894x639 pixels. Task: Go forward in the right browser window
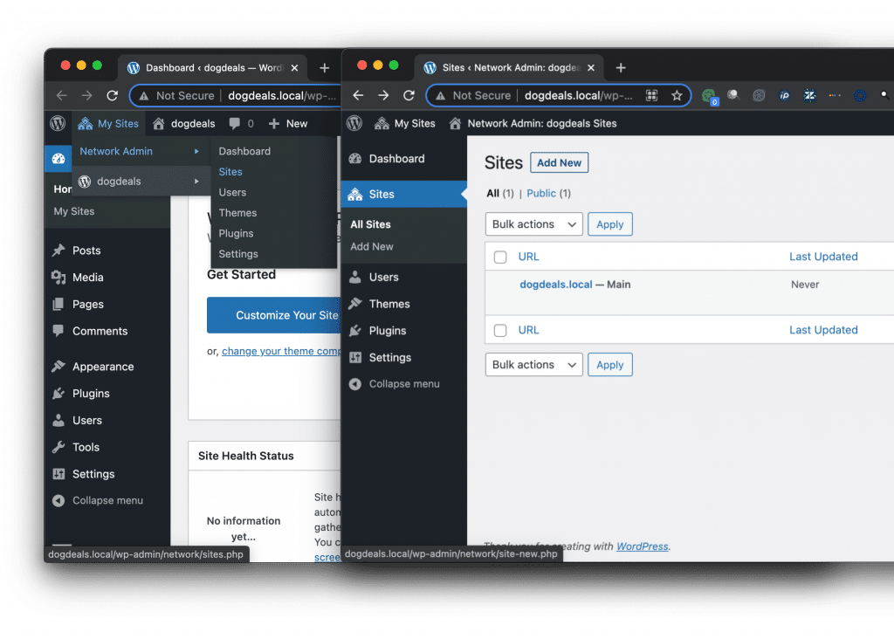click(383, 96)
